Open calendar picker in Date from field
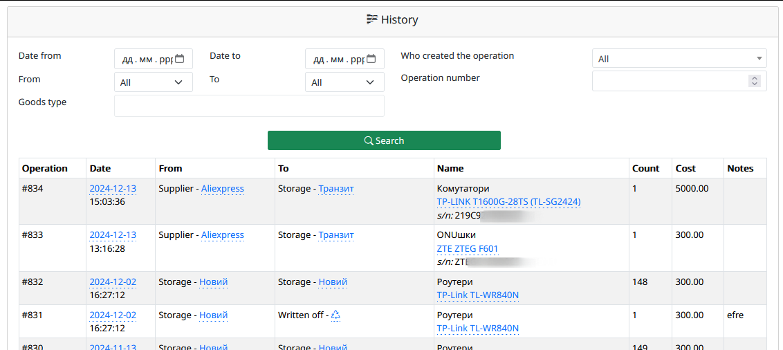 click(180, 59)
